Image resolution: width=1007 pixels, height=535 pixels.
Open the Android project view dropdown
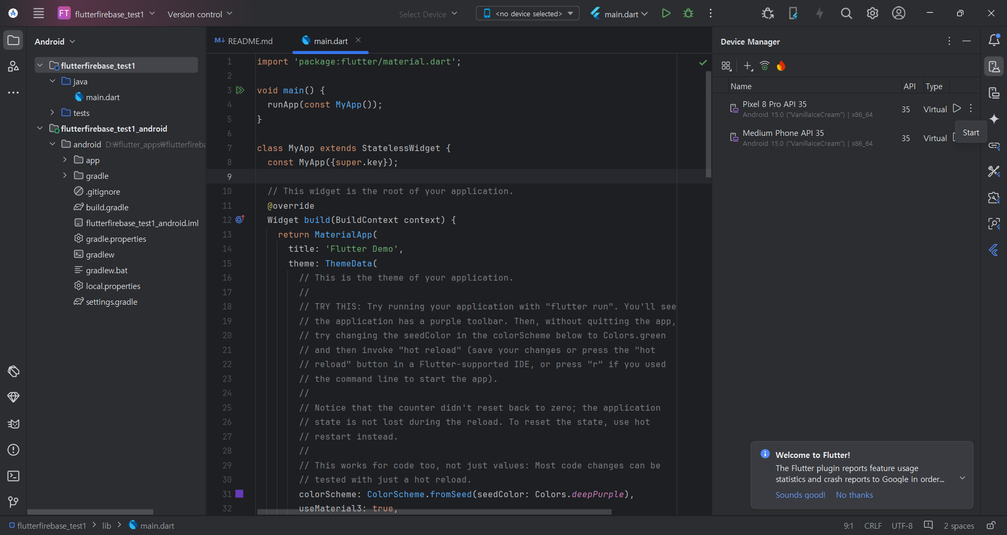tap(55, 41)
